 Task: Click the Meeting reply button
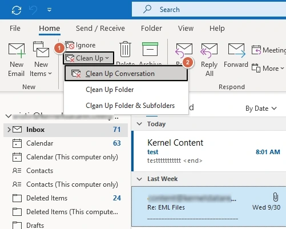tap(268, 50)
